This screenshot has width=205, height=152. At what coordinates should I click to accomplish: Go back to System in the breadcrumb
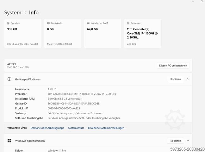click(x=13, y=13)
